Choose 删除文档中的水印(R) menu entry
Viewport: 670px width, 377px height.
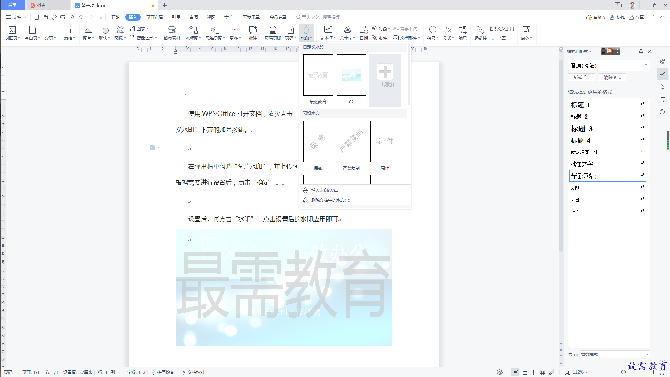click(355, 200)
